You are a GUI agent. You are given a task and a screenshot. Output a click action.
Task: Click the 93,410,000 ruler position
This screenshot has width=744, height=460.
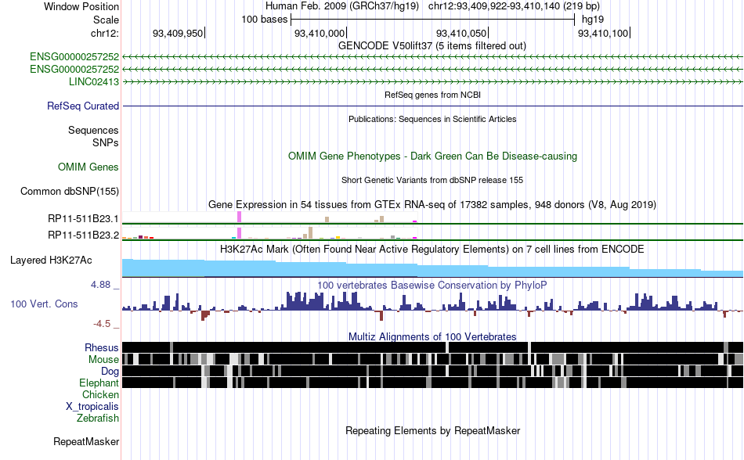tap(320, 33)
